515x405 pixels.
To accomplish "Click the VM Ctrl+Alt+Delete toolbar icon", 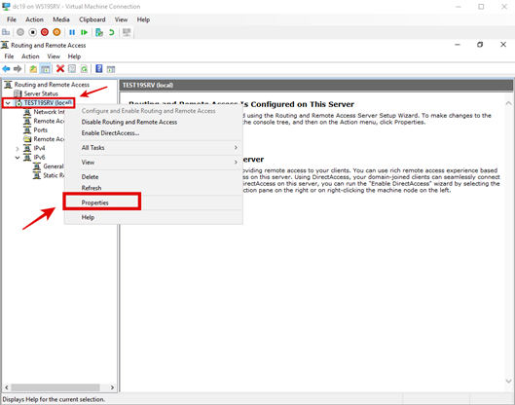I will (6, 32).
